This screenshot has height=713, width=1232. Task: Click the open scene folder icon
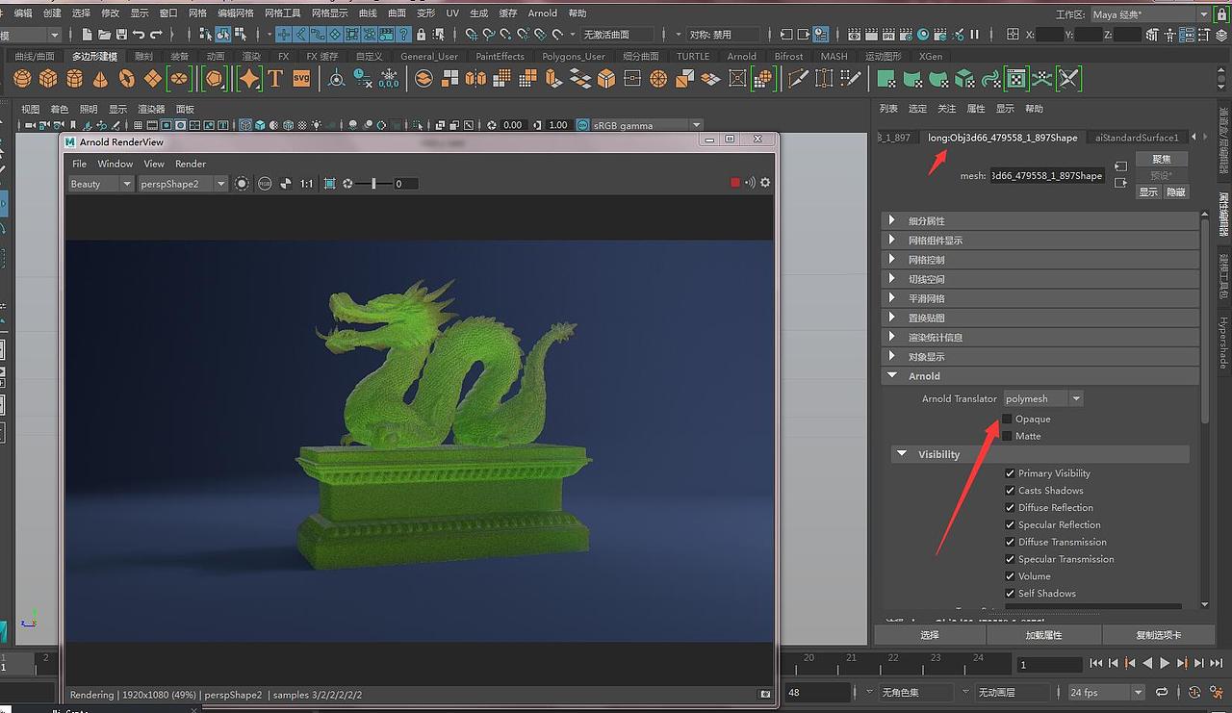(x=105, y=35)
